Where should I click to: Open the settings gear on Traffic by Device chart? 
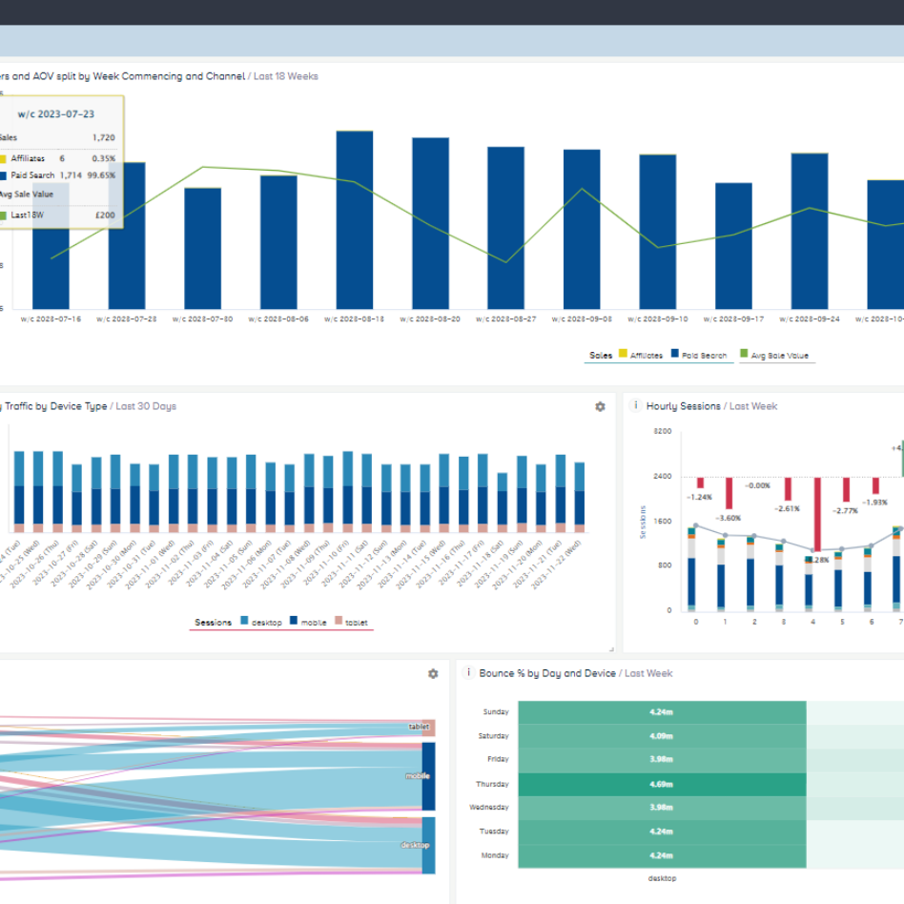click(x=599, y=406)
